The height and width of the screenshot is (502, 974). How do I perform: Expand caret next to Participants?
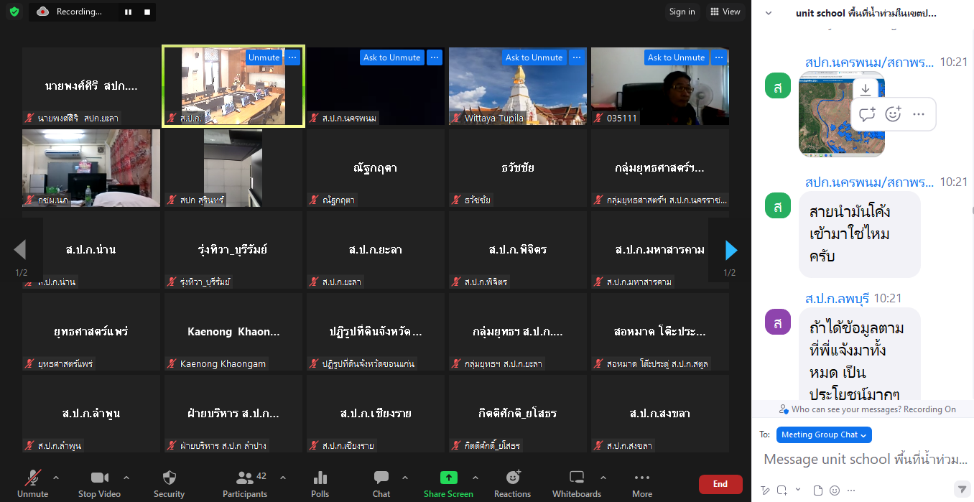(x=282, y=478)
